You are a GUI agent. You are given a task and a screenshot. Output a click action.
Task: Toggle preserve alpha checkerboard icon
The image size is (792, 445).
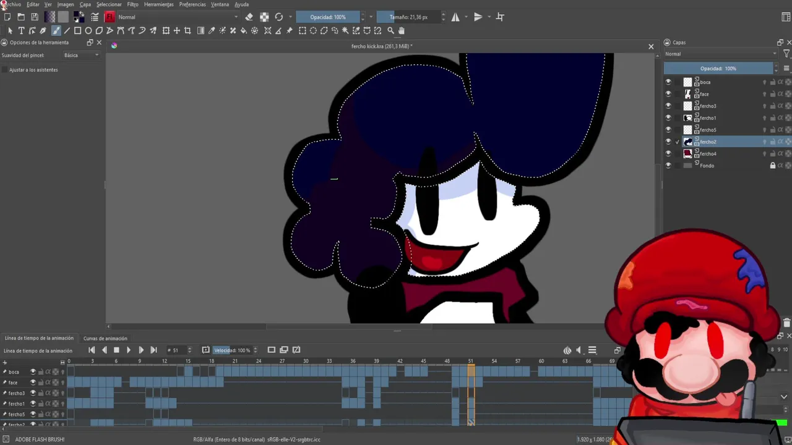coord(264,17)
